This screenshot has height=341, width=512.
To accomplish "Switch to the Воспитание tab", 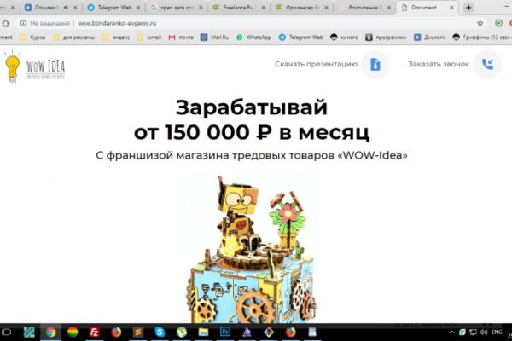I will click(364, 8).
